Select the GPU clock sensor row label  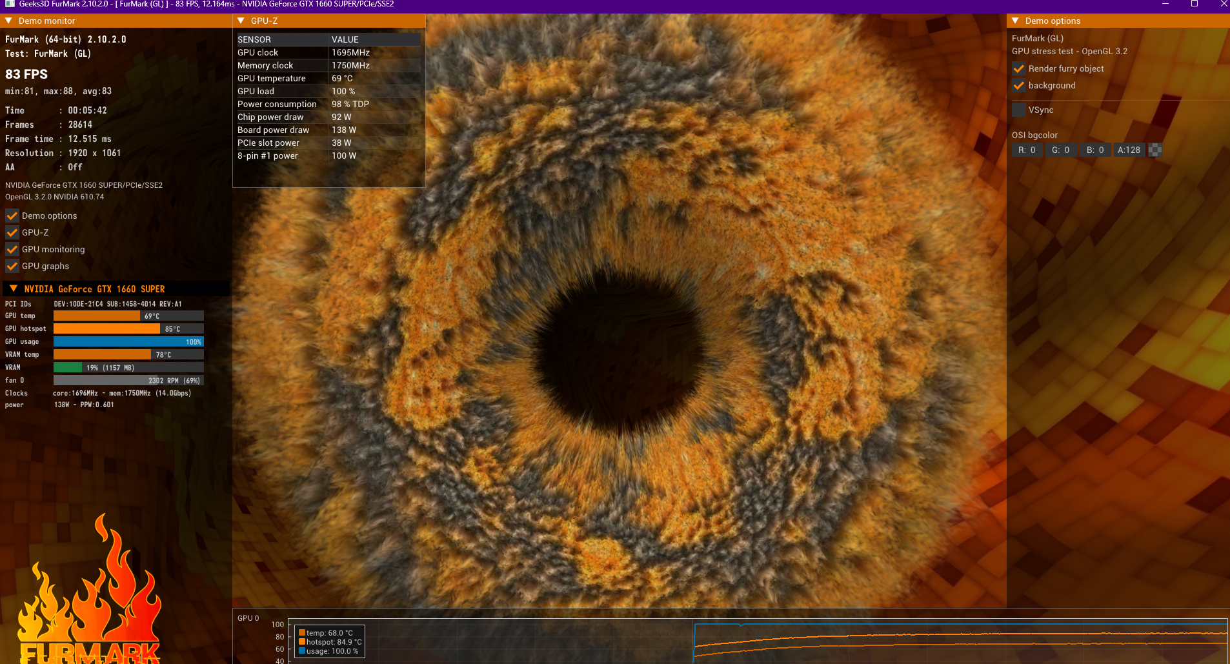coord(258,52)
